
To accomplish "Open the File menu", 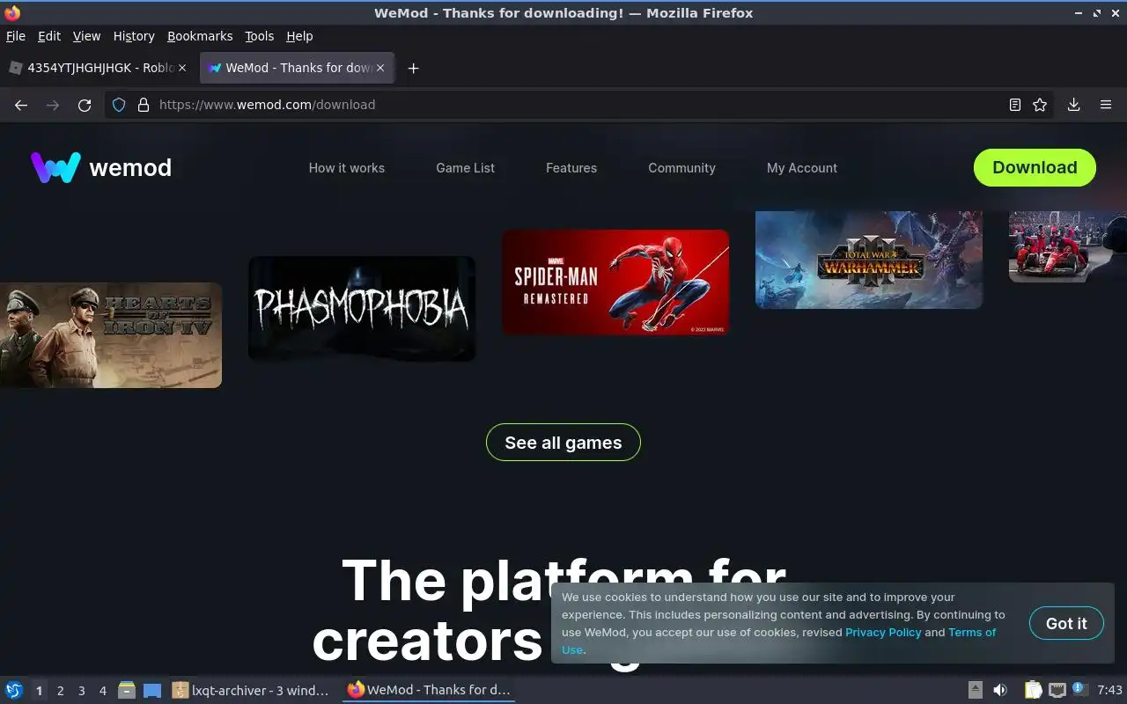I will [16, 36].
